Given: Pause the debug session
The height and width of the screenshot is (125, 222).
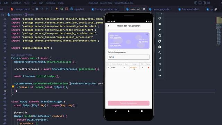Looking at the screenshot, I should [37, 9].
